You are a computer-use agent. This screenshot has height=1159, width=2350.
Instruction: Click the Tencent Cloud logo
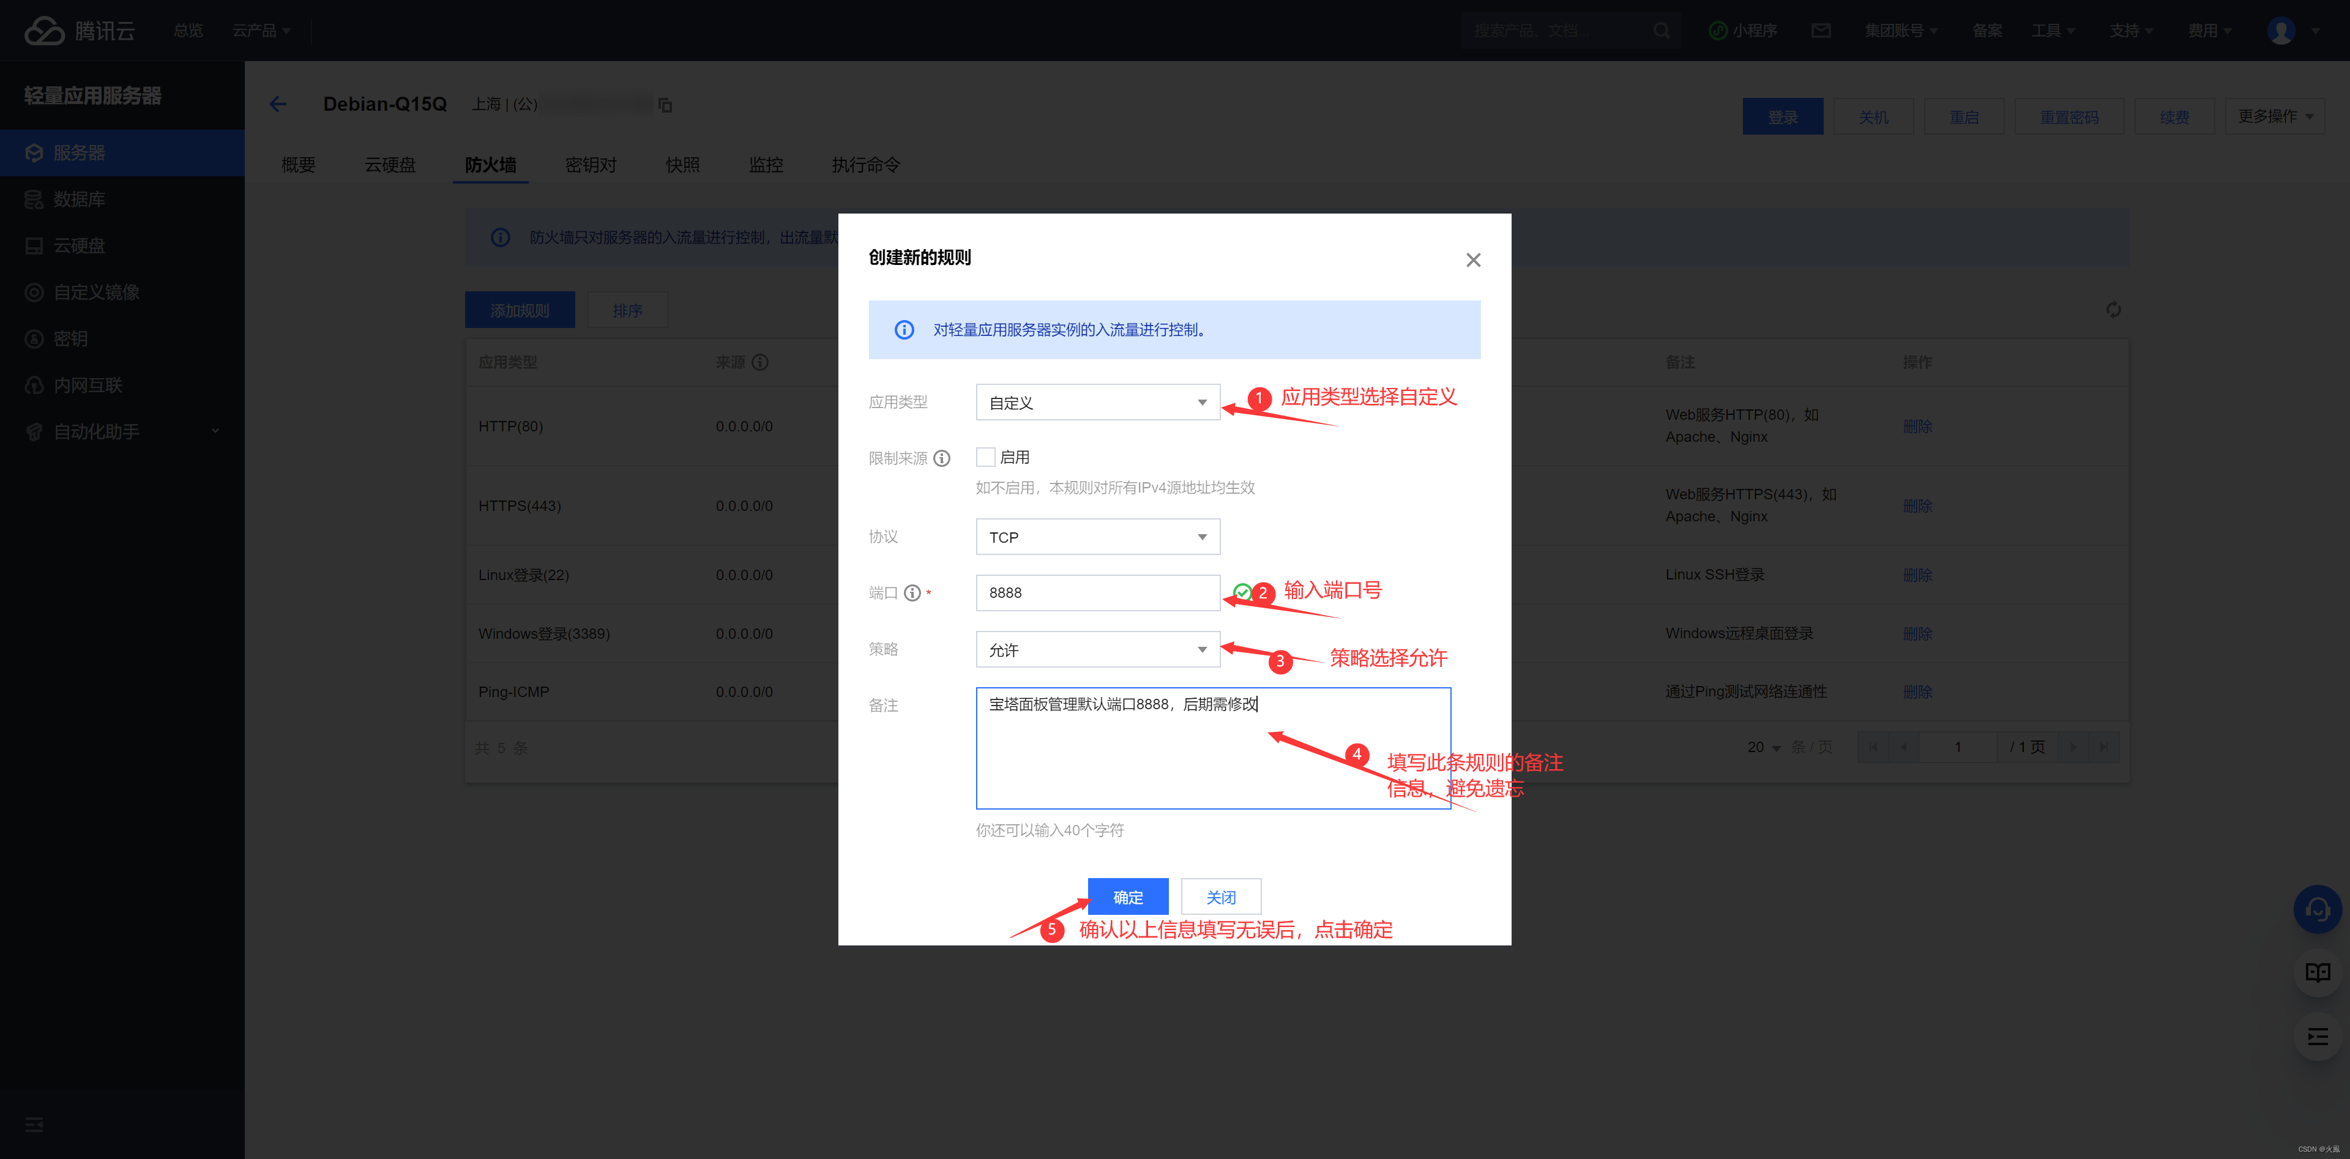pyautogui.click(x=80, y=30)
